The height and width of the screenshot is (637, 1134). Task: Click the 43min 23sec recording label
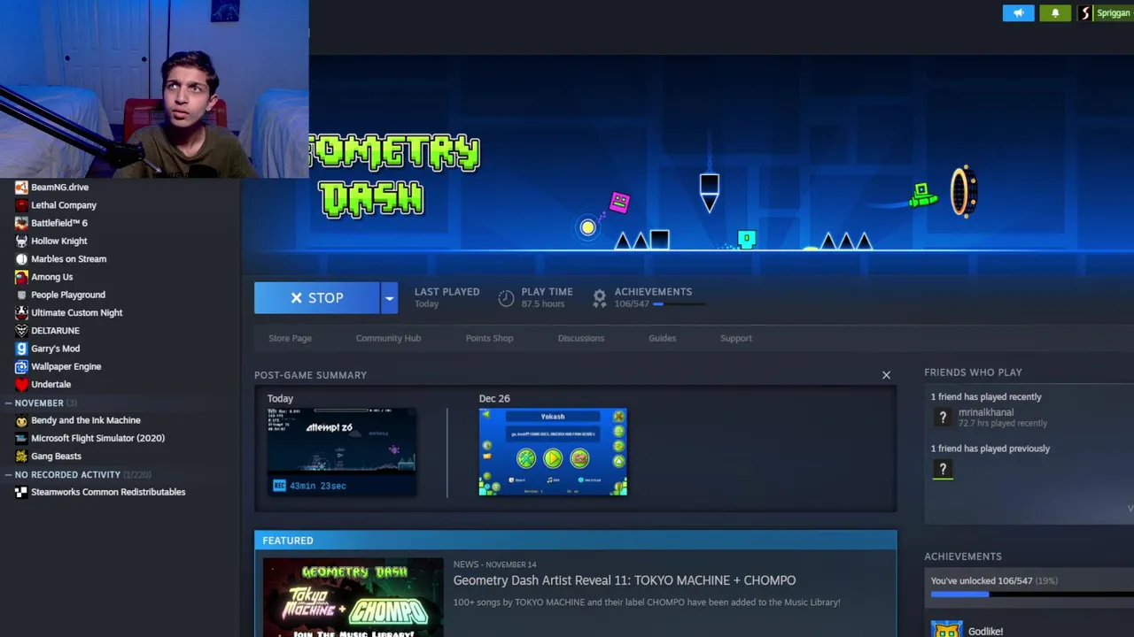point(317,486)
